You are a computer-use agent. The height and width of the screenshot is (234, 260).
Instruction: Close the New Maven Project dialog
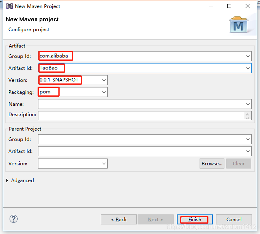tap(248, 6)
